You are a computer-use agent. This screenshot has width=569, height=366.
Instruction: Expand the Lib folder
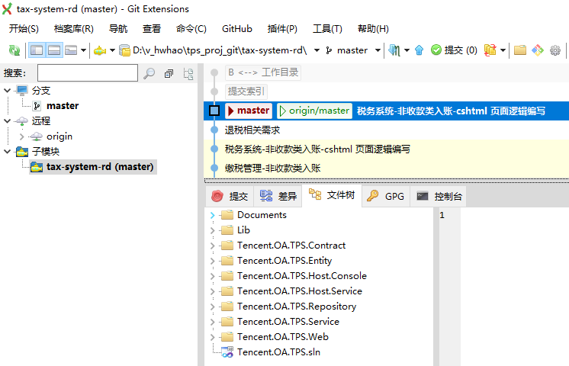tap(212, 230)
